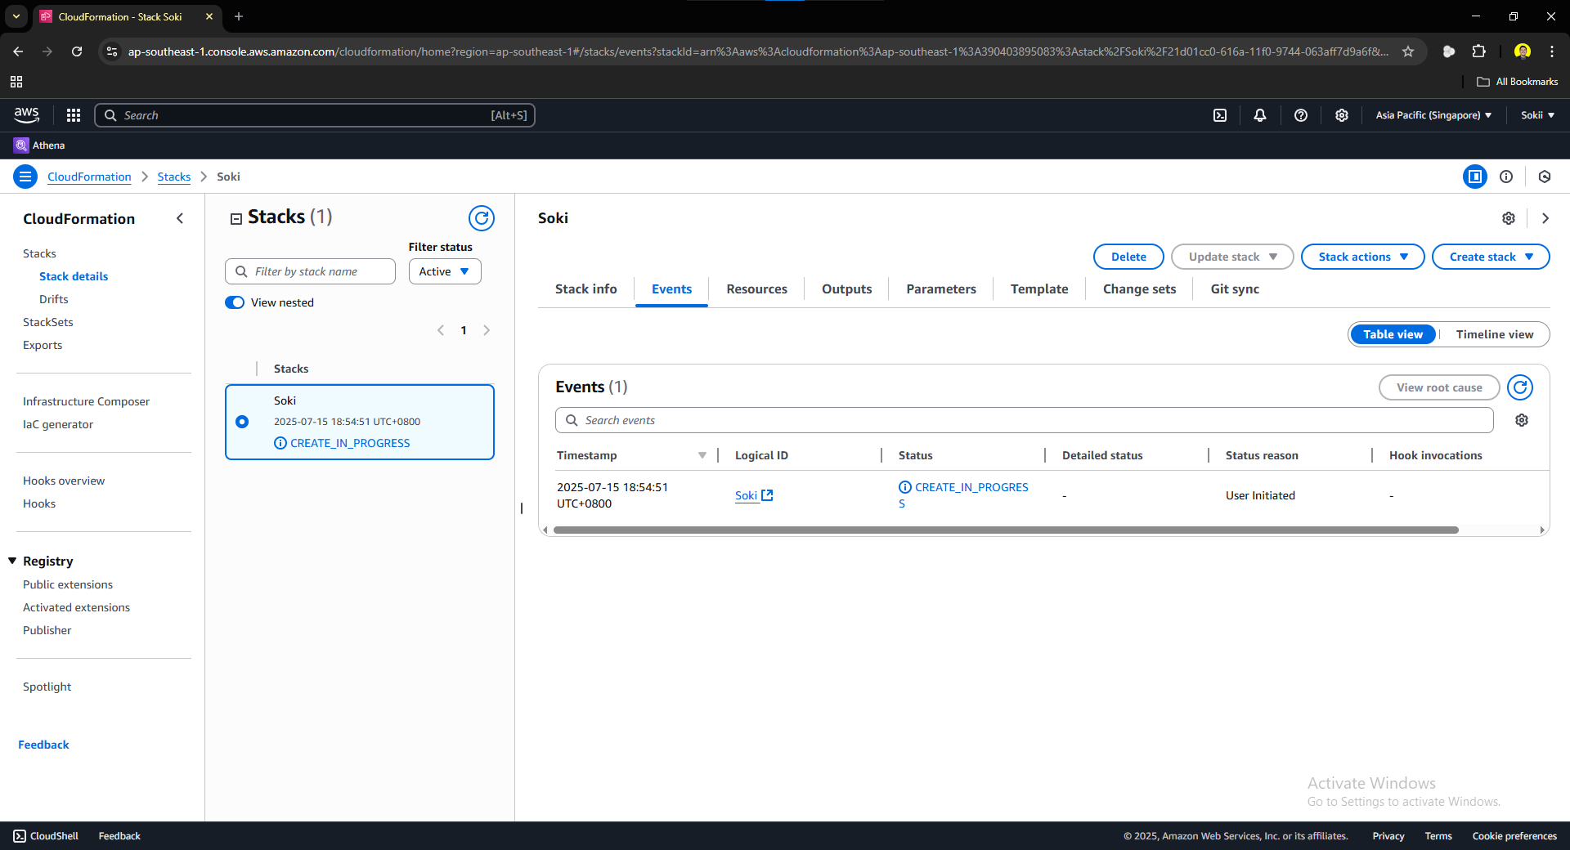The width and height of the screenshot is (1570, 850).
Task: Open Infrastructure Composer in sidebar
Action: click(86, 401)
